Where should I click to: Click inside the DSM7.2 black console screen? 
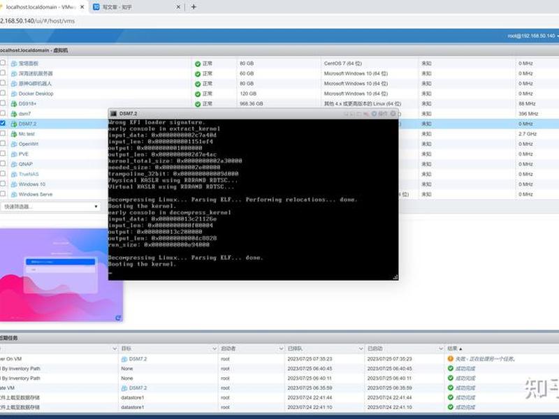(x=253, y=200)
